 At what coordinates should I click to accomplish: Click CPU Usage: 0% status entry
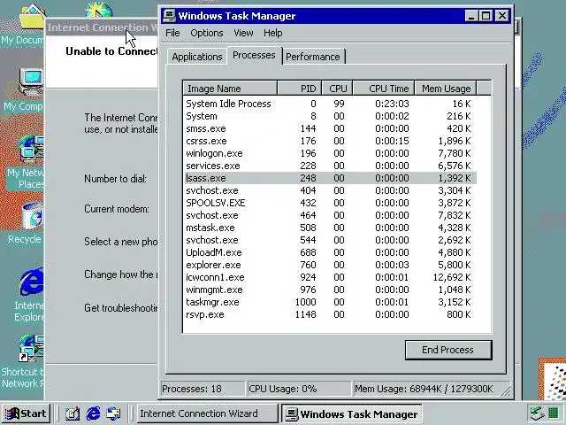click(x=298, y=389)
